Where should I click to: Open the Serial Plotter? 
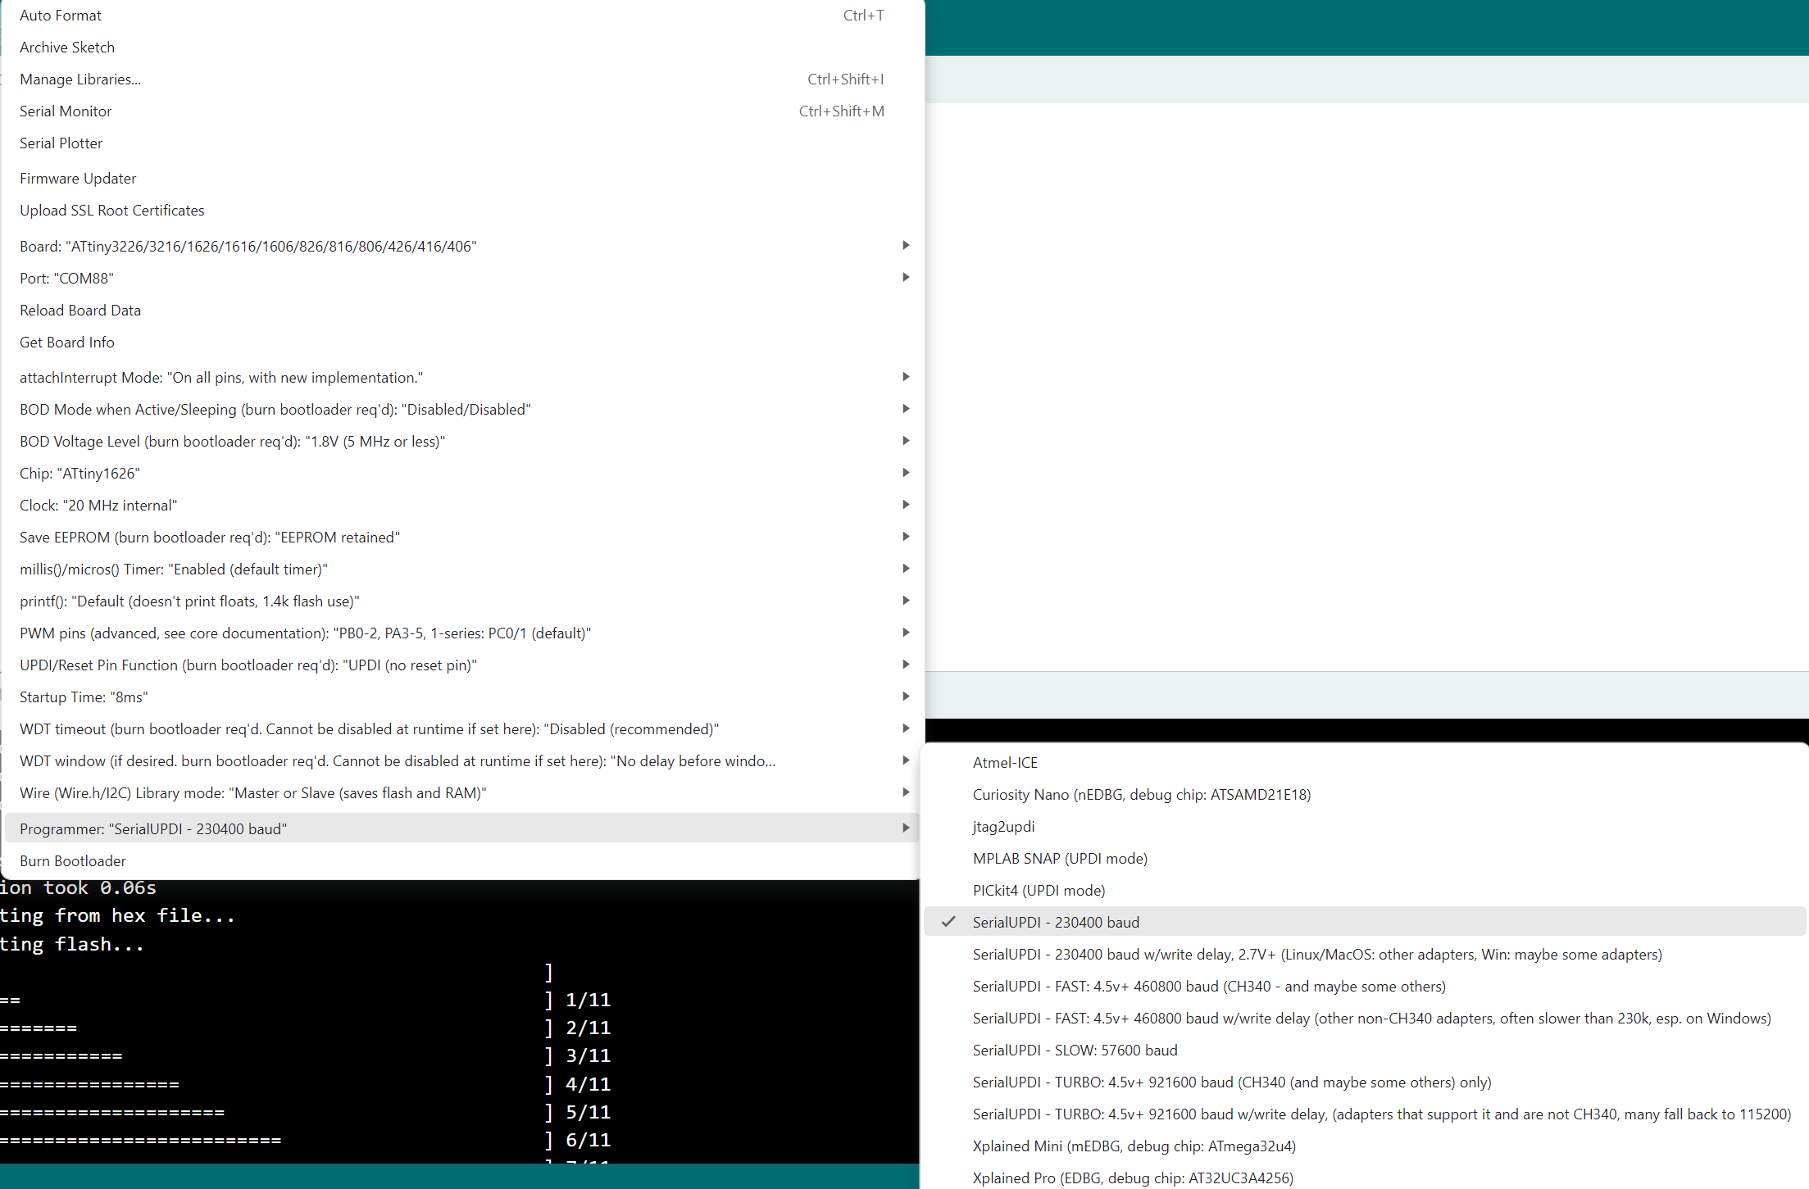point(61,143)
